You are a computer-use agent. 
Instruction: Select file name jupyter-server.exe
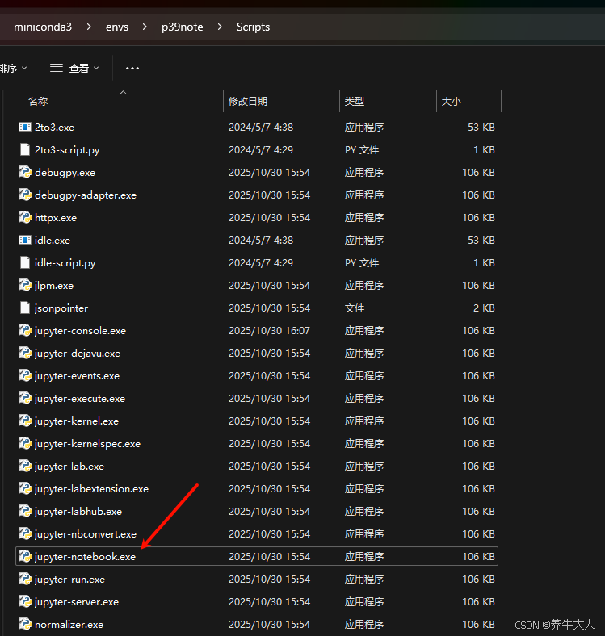click(77, 602)
